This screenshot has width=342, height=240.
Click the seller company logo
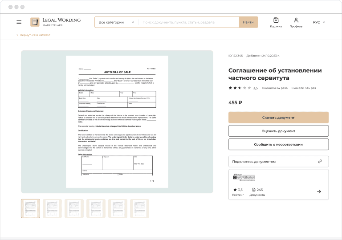pyautogui.click(x=244, y=177)
